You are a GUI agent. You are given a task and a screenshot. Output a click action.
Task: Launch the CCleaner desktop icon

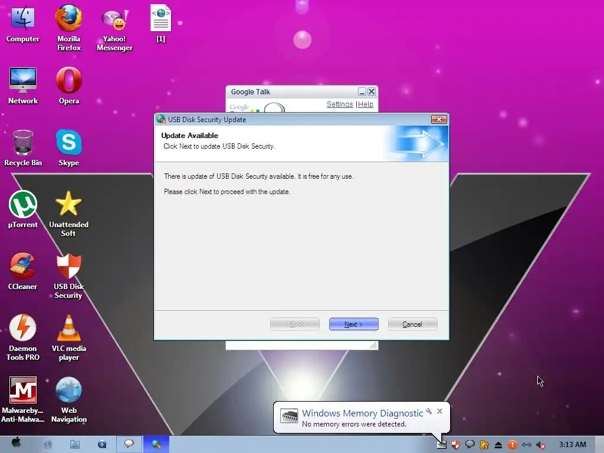click(x=23, y=271)
